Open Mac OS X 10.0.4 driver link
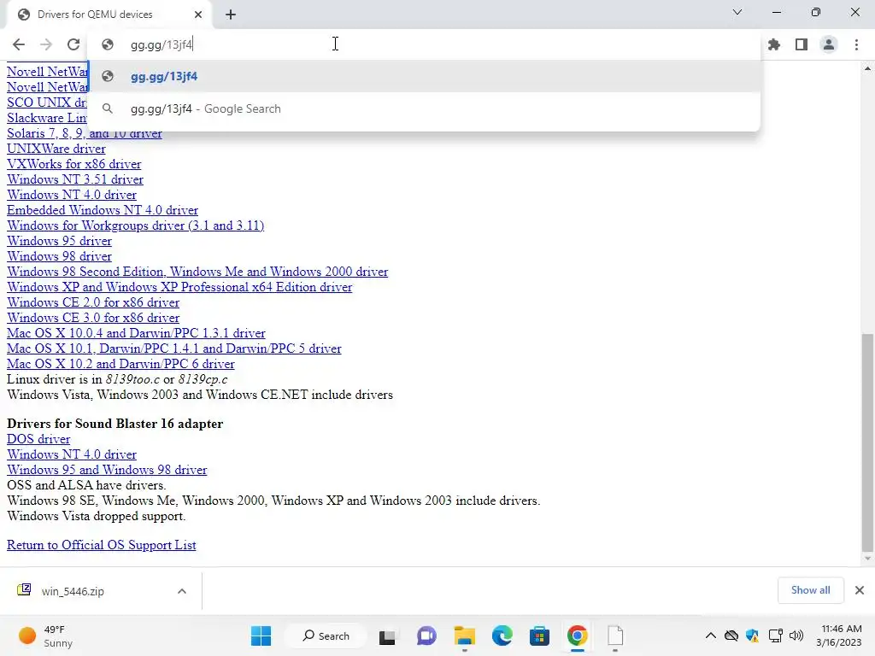The height and width of the screenshot is (656, 875). click(x=136, y=333)
